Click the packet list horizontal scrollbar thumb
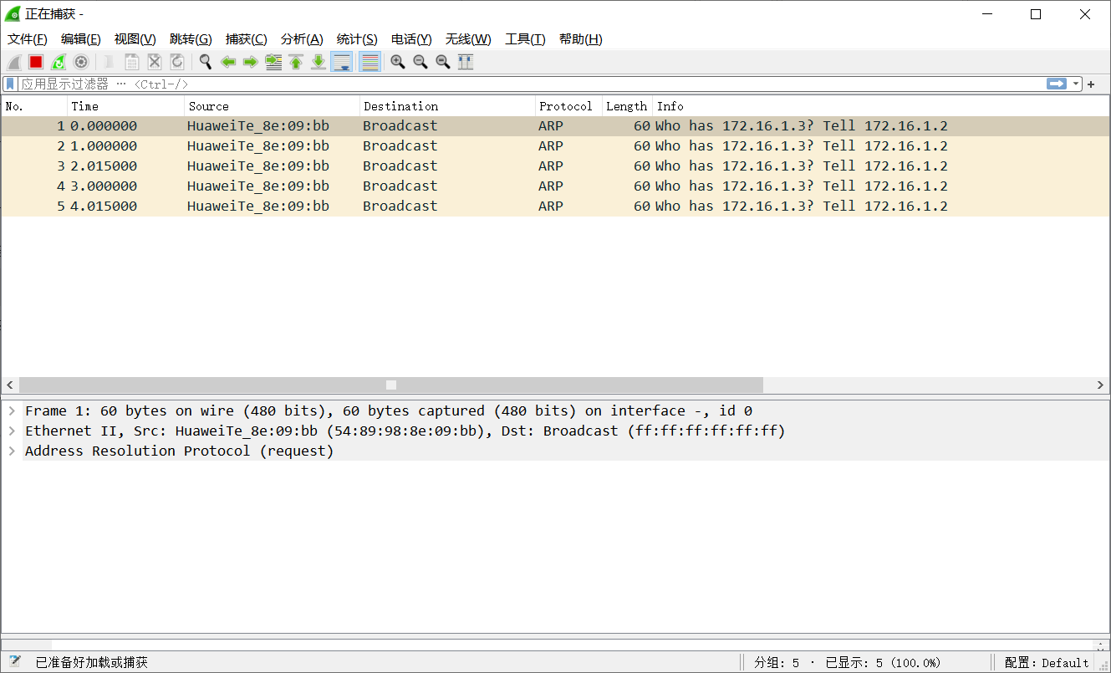Screen dimensions: 1111x673 [391, 385]
